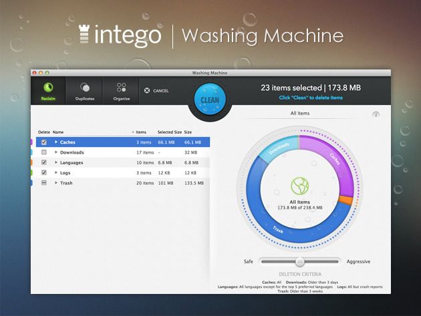Open the Organize section

[x=121, y=91]
